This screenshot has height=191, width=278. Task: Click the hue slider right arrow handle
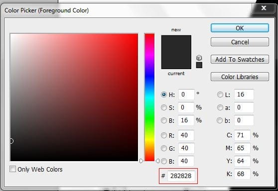tap(157, 161)
